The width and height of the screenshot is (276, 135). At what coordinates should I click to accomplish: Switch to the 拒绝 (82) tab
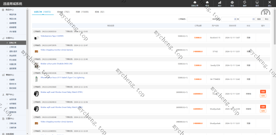[x=99, y=12]
